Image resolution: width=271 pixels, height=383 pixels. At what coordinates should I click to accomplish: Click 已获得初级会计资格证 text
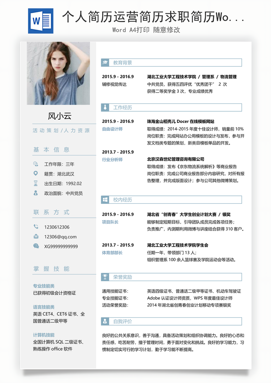(x=55, y=293)
